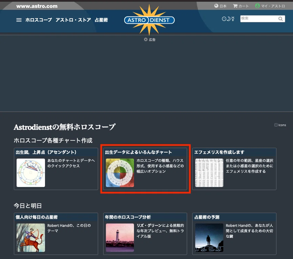Click the starry sky silhouette thumbnail

coord(209,238)
